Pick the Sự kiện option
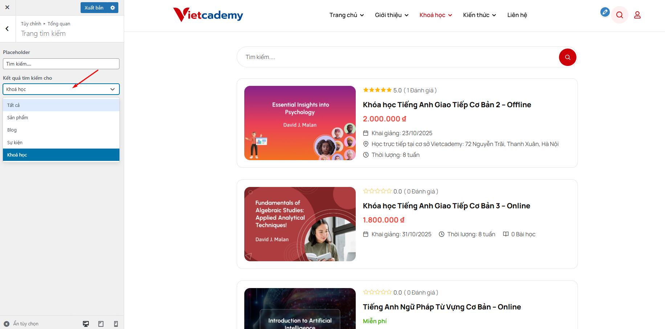Viewport: 665px width, 329px height. [x=61, y=142]
